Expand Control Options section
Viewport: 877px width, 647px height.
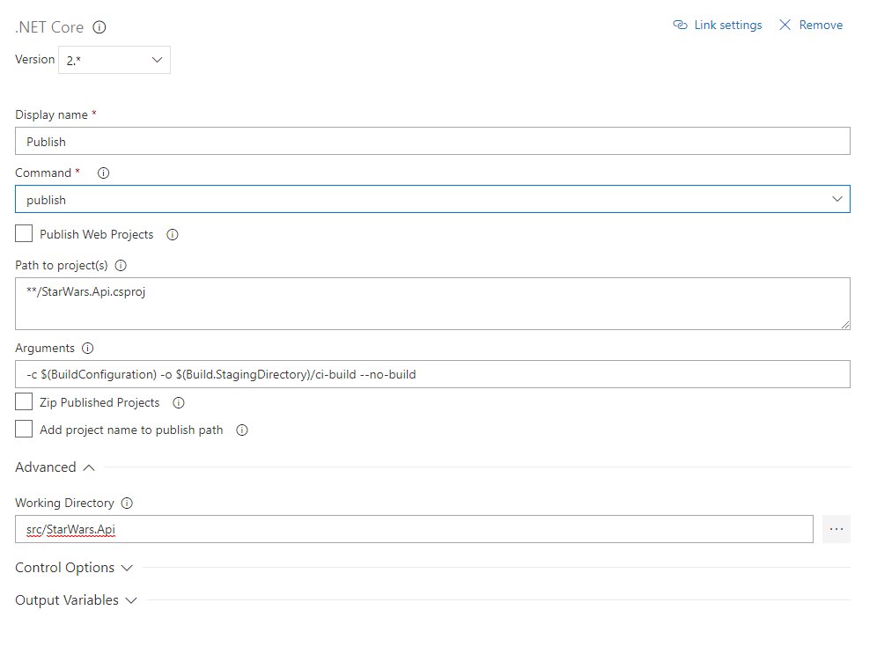pyautogui.click(x=74, y=568)
